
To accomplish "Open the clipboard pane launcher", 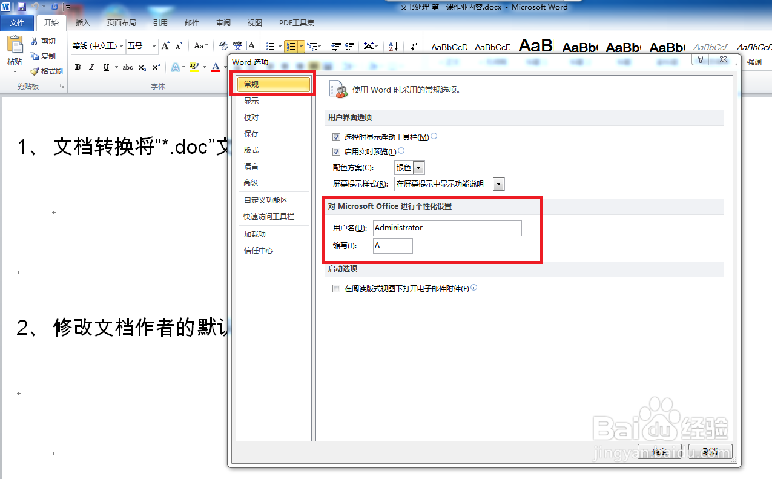I will [x=61, y=87].
